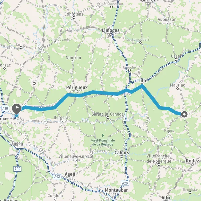This screenshot has height=201, width=201.
Task: Click the circular route destination marker
Action: pos(184,114)
